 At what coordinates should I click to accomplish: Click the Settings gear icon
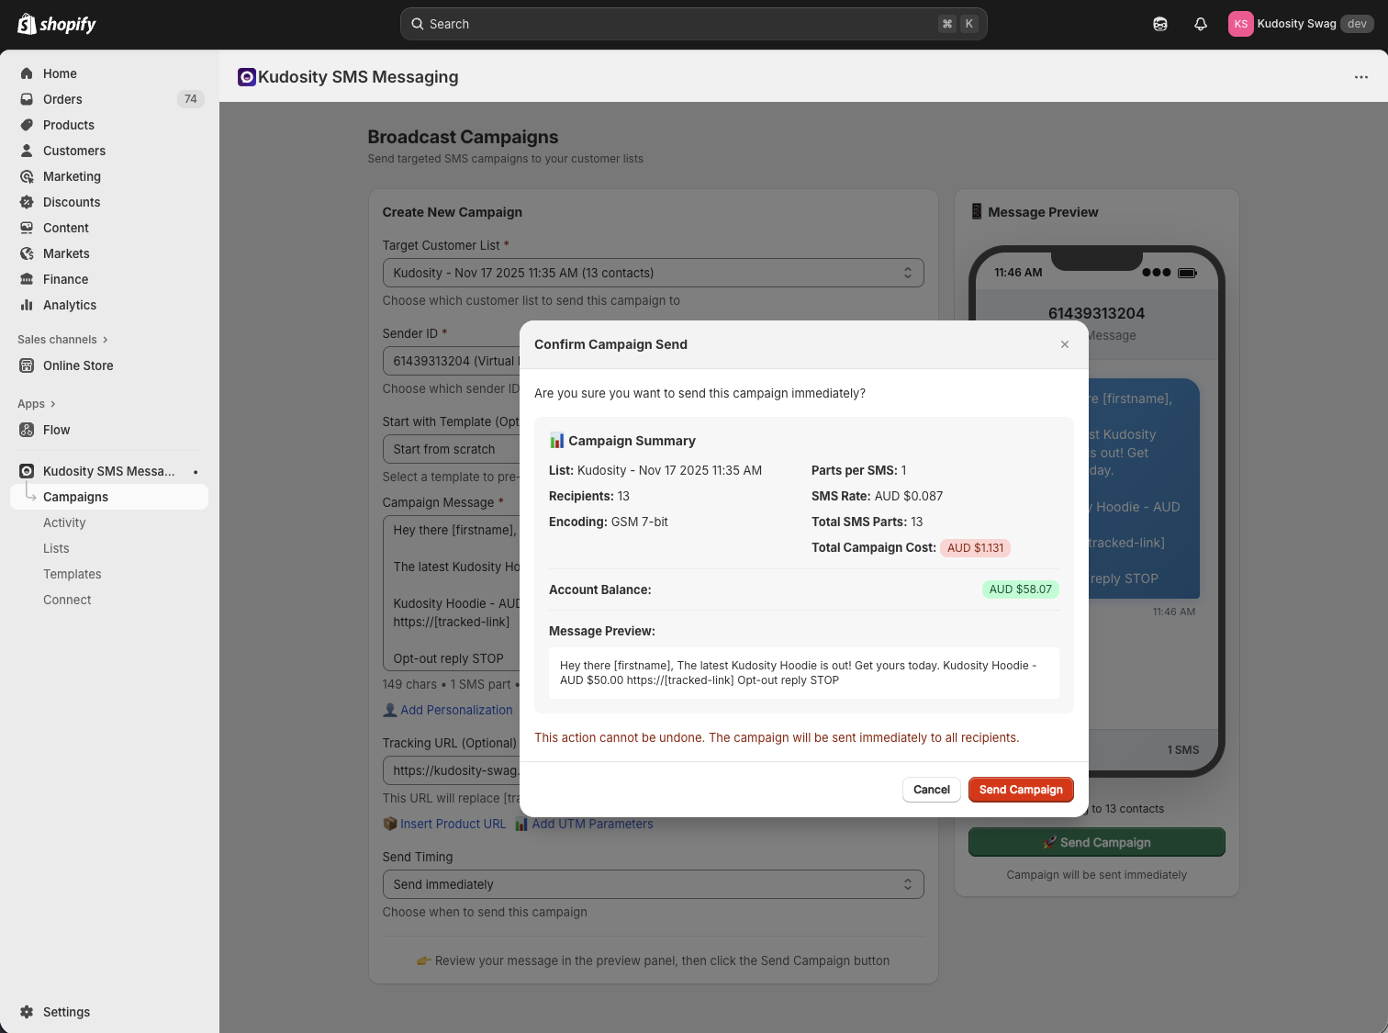[27, 1012]
